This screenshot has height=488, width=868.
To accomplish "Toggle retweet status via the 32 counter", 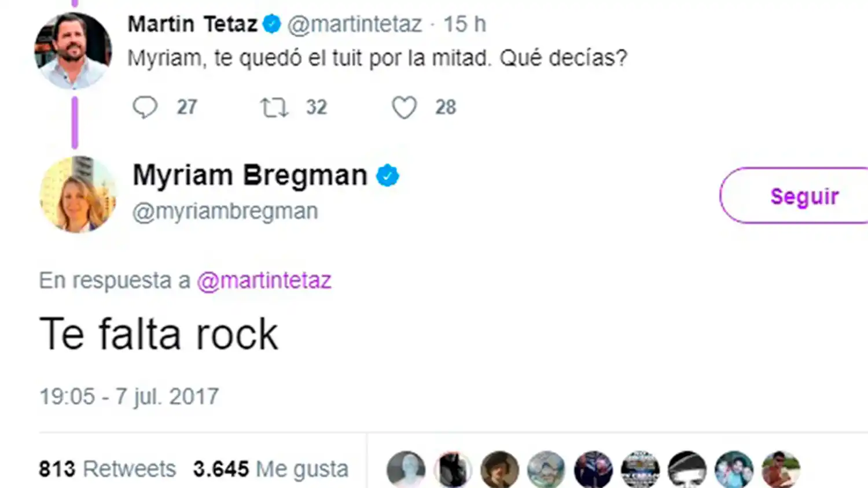I will [316, 107].
